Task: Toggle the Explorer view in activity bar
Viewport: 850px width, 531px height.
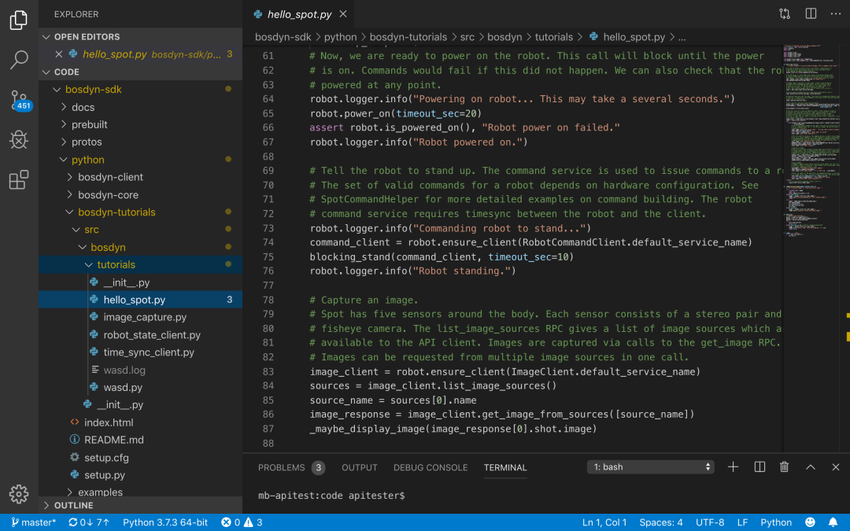Action: tap(19, 20)
